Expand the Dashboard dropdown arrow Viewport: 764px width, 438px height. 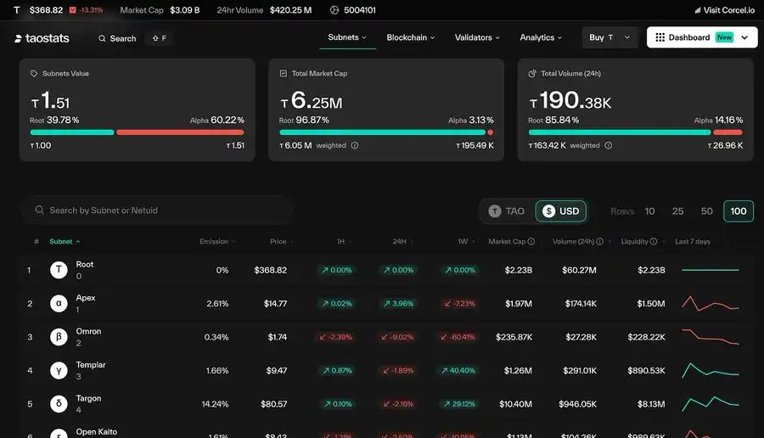point(744,37)
